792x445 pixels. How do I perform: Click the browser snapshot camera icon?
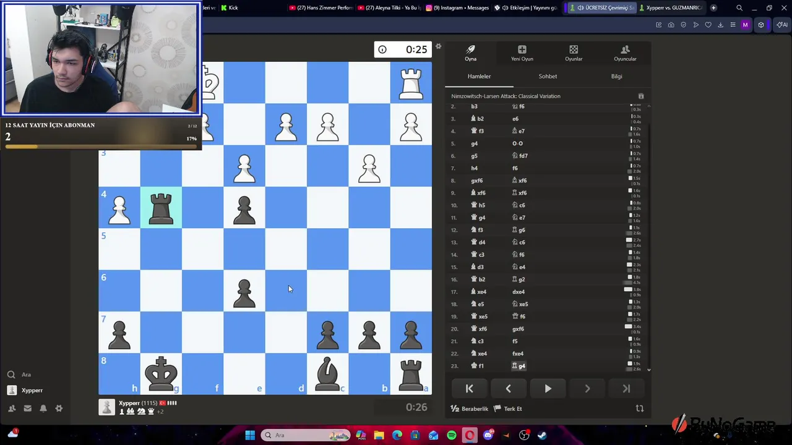click(671, 25)
